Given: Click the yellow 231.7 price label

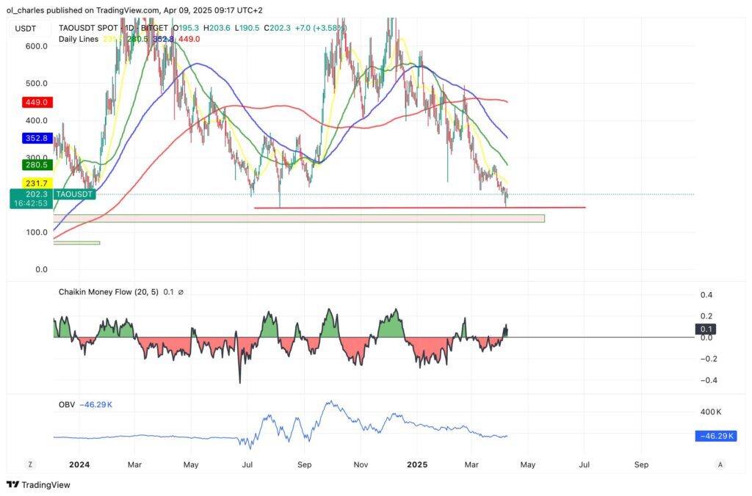Looking at the screenshot, I should coord(35,183).
